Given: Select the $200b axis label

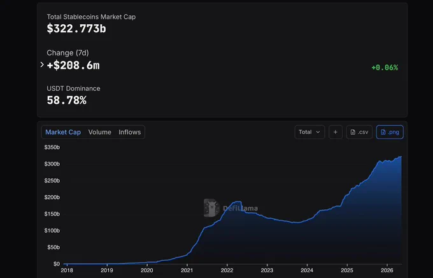Looking at the screenshot, I should pos(52,197).
